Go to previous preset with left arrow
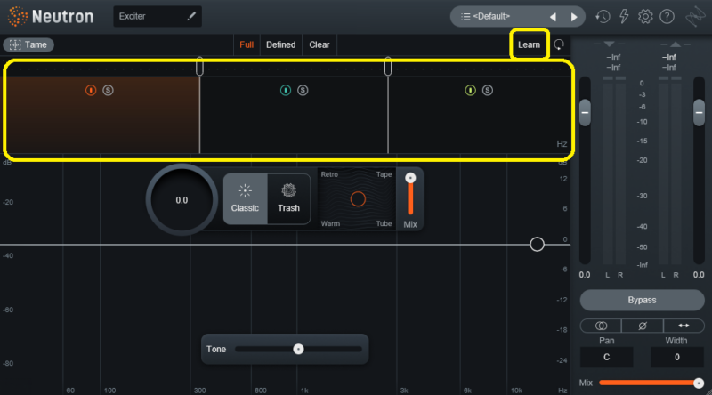The width and height of the screenshot is (712, 395). coord(553,17)
